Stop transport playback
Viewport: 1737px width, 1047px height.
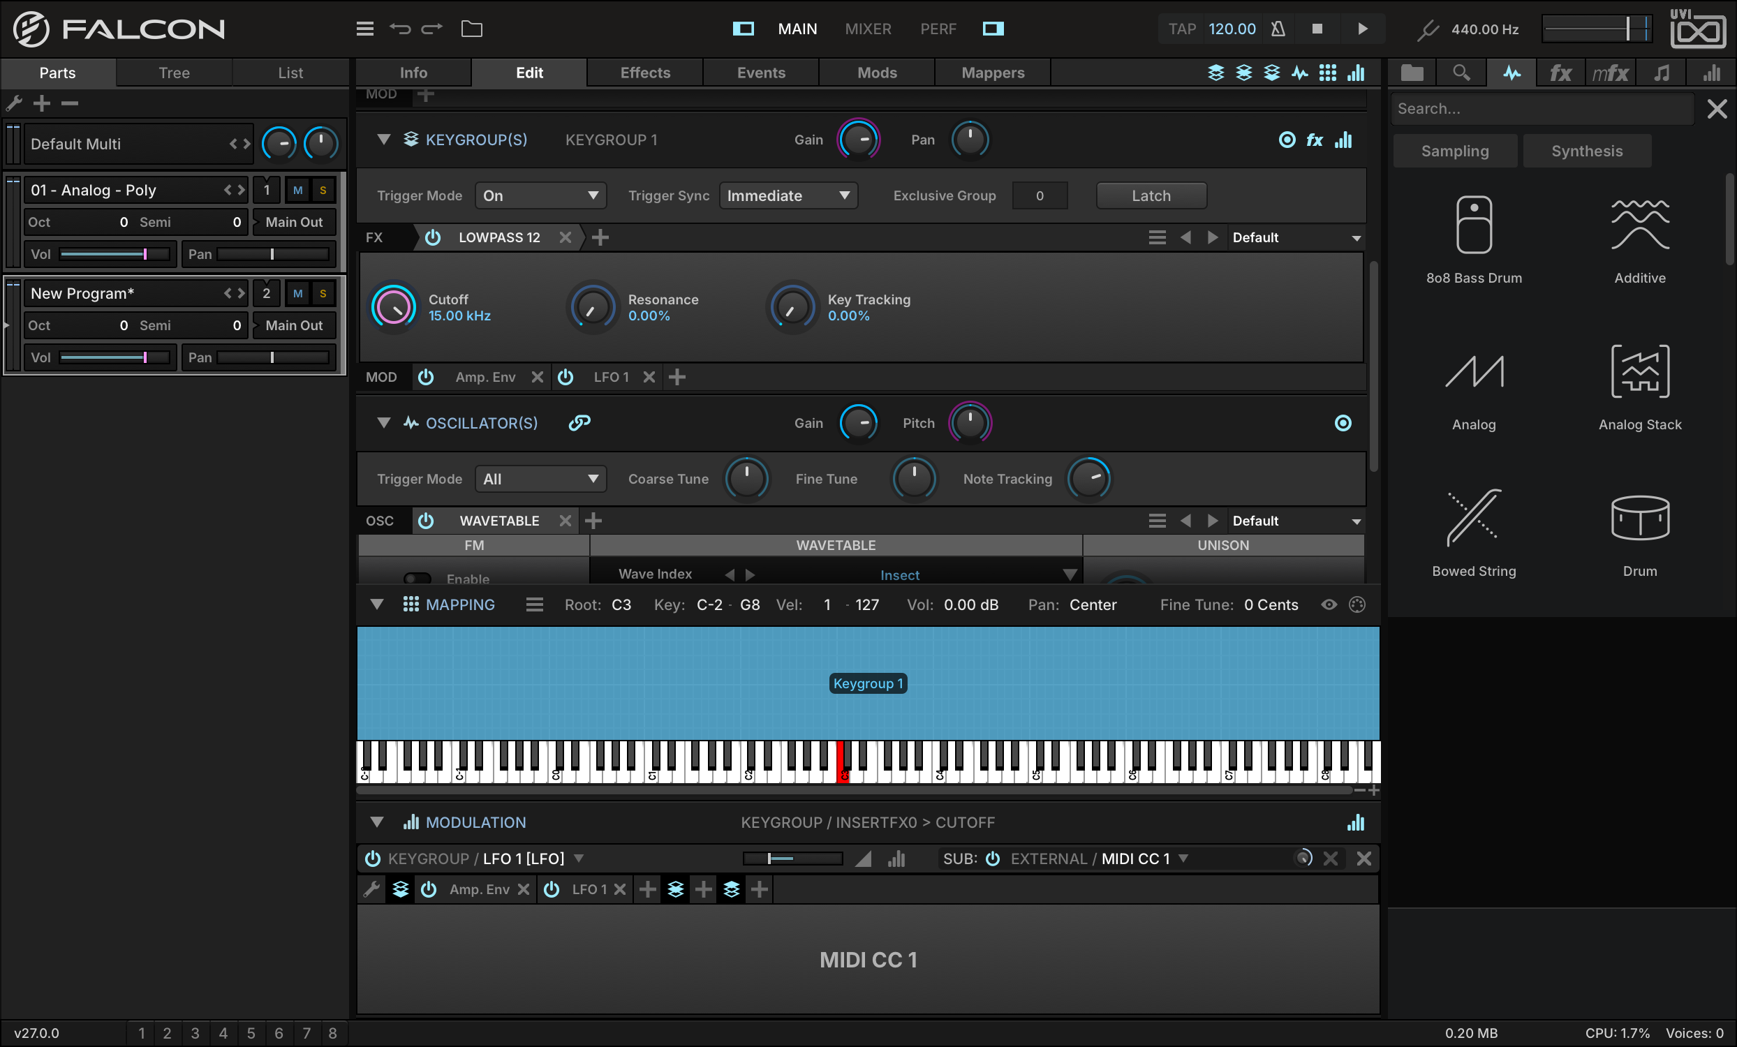pyautogui.click(x=1317, y=29)
